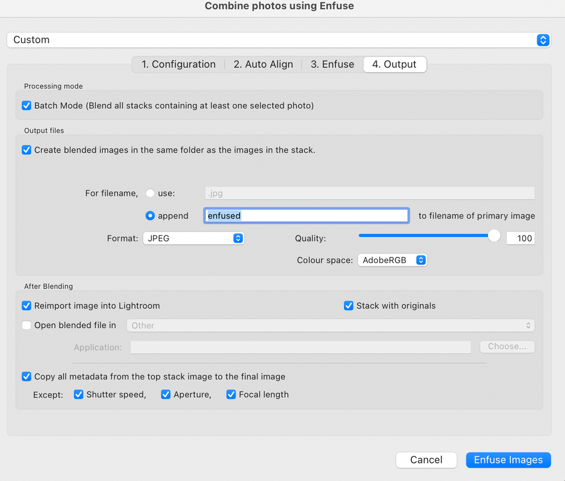
Task: Click the 'Processing mode' section label
Action: (x=53, y=86)
